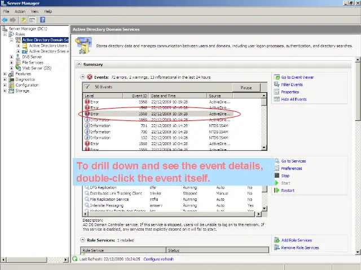361x270 pixels.
Task: Expand the DNS Server tree node
Action: [11, 57]
